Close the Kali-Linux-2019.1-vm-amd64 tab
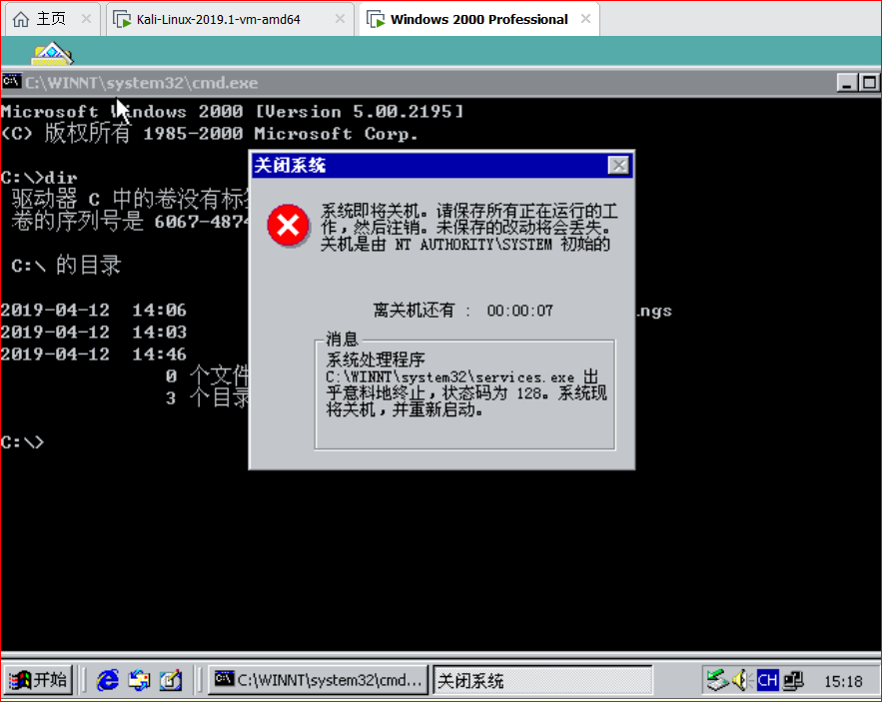 pos(340,19)
